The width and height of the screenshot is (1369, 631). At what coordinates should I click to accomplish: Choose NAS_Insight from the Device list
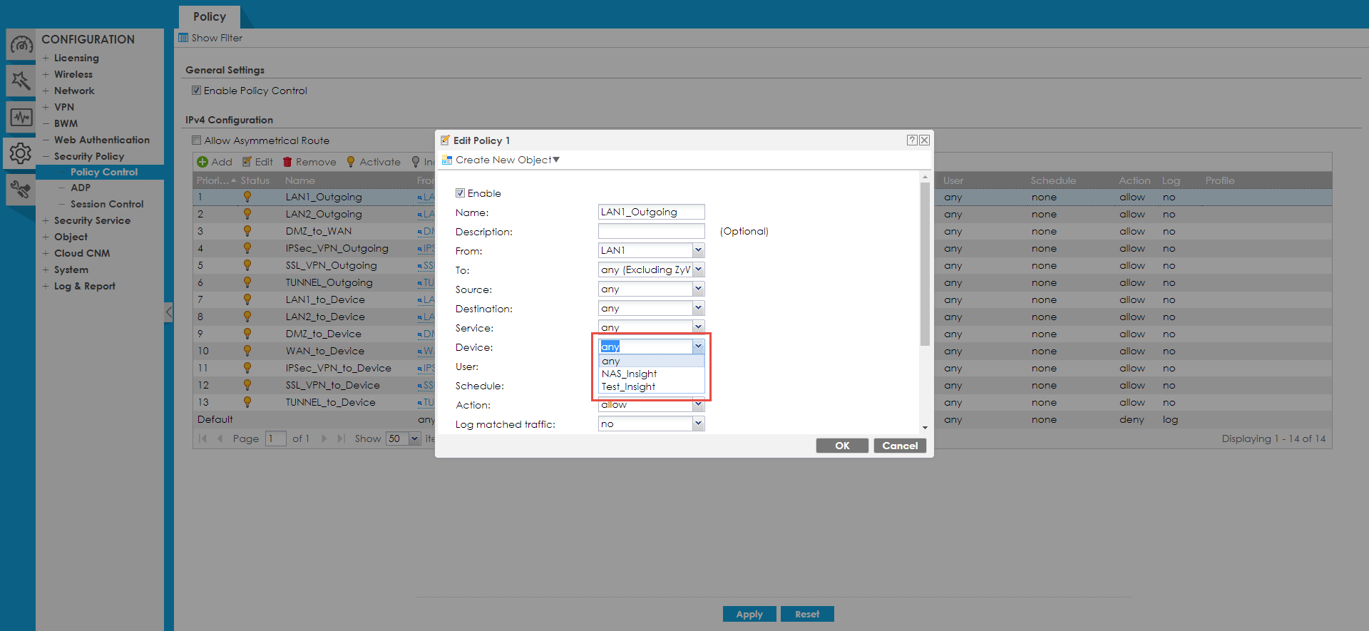(x=629, y=374)
